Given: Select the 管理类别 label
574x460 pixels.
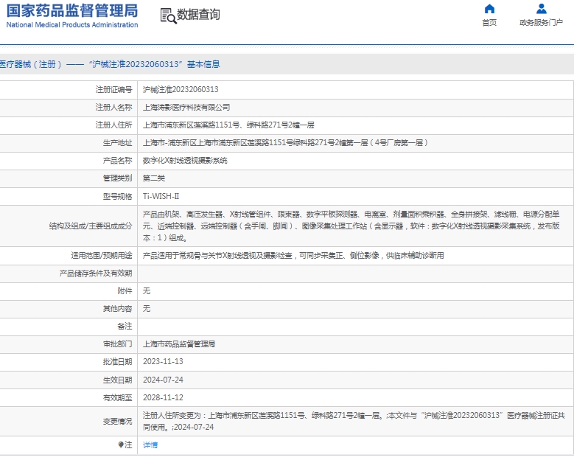Looking at the screenshot, I should pos(117,178).
